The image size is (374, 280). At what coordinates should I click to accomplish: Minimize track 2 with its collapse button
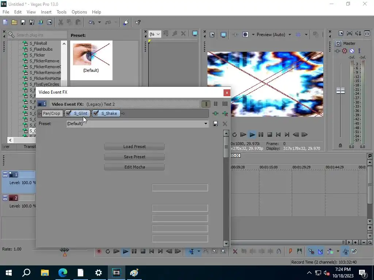5,198
